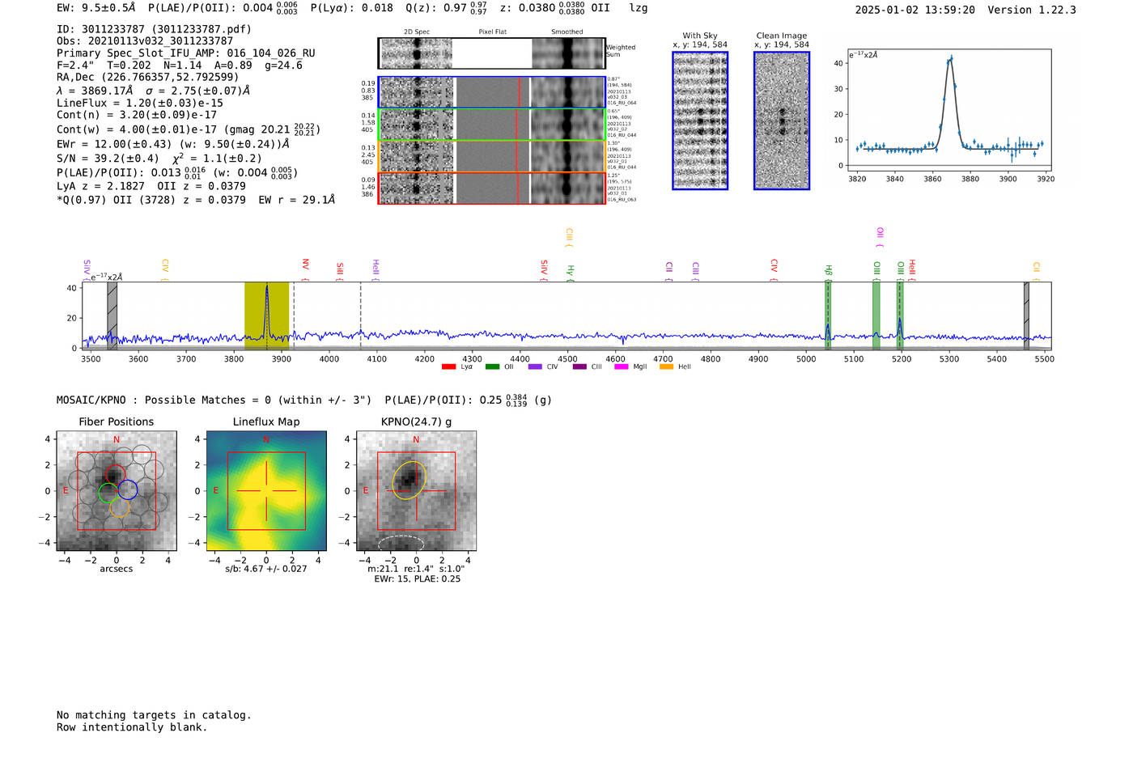Open the Lineflux Map panel
The image size is (1133, 771).
click(x=266, y=491)
